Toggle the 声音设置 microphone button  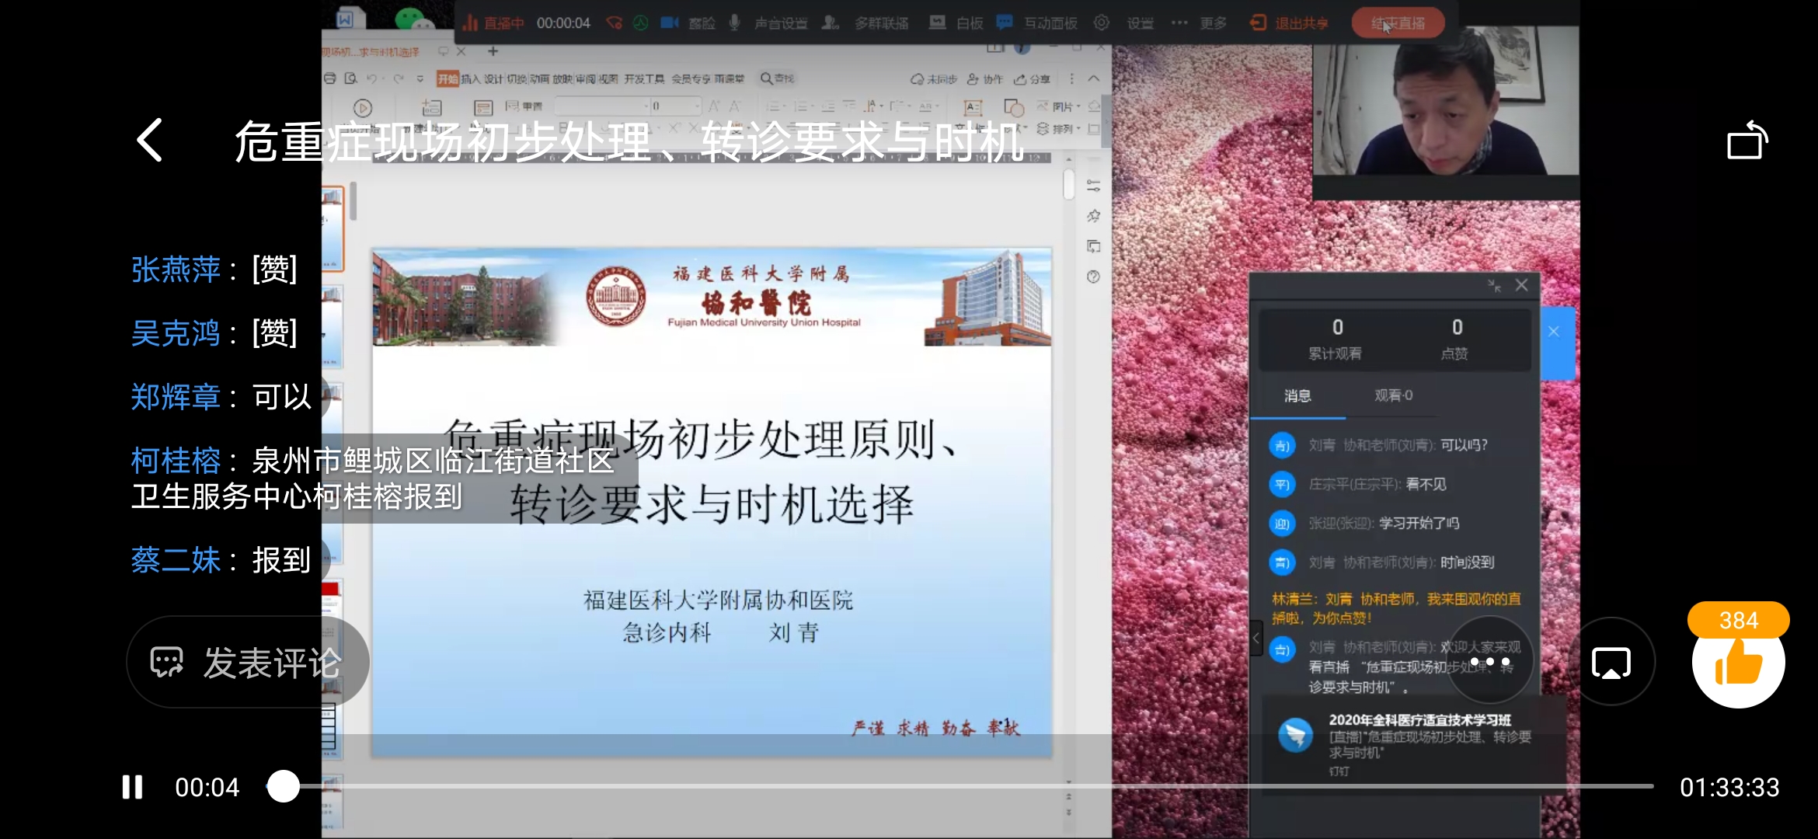click(x=735, y=23)
